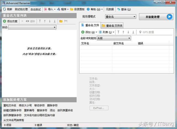Screen dimensions: 177x129
Task: Move method to bottom in methods list
Action: click(55, 21)
